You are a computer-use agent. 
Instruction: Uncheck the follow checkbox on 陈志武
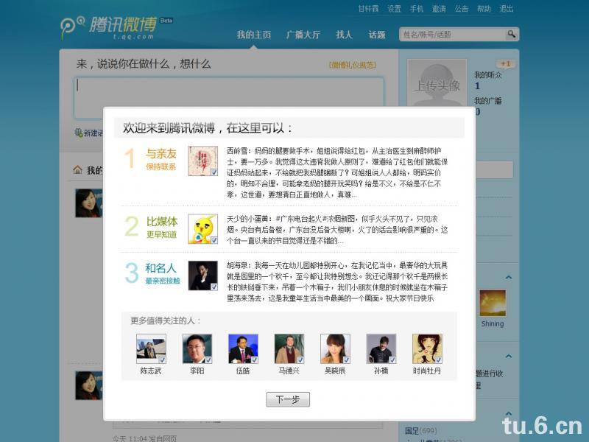162,359
